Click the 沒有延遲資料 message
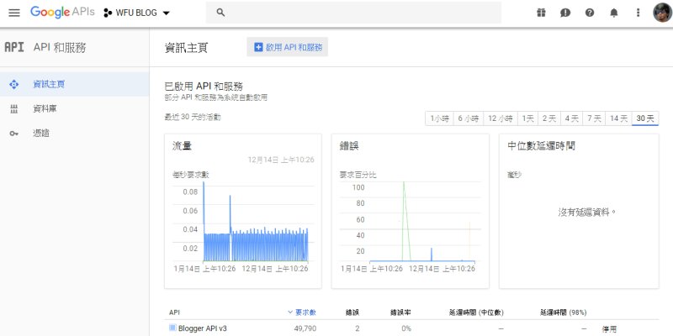This screenshot has width=673, height=336. click(x=586, y=213)
